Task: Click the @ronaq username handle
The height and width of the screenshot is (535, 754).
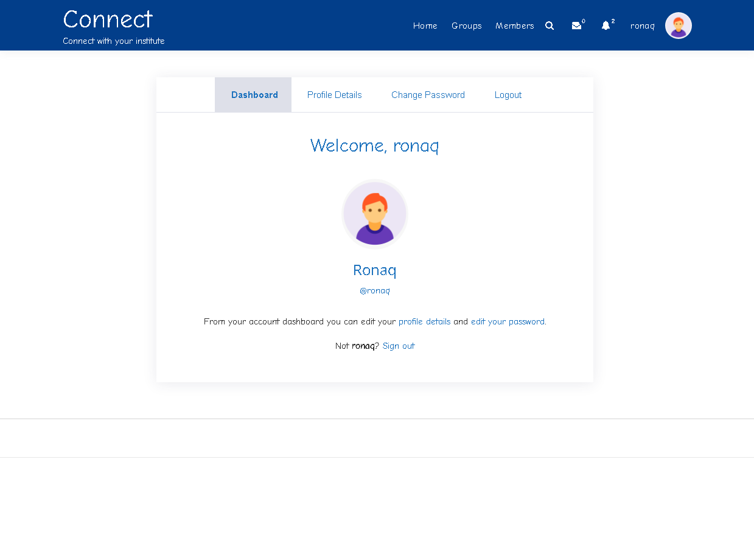Action: pos(375,290)
